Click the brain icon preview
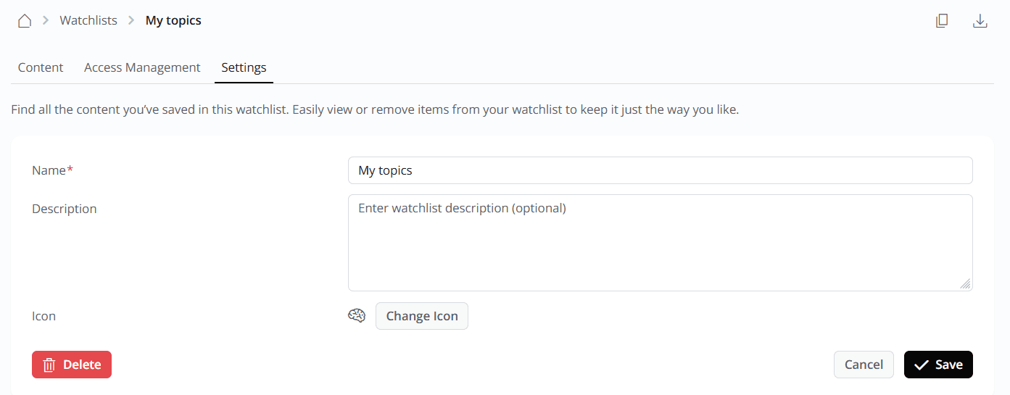The height and width of the screenshot is (395, 1010). tap(357, 316)
